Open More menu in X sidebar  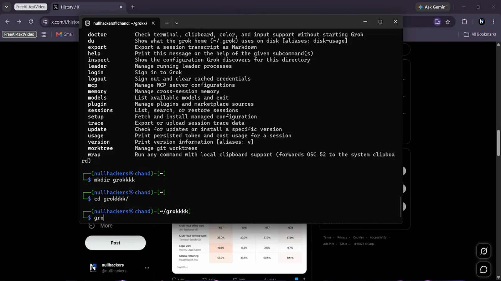(x=101, y=226)
